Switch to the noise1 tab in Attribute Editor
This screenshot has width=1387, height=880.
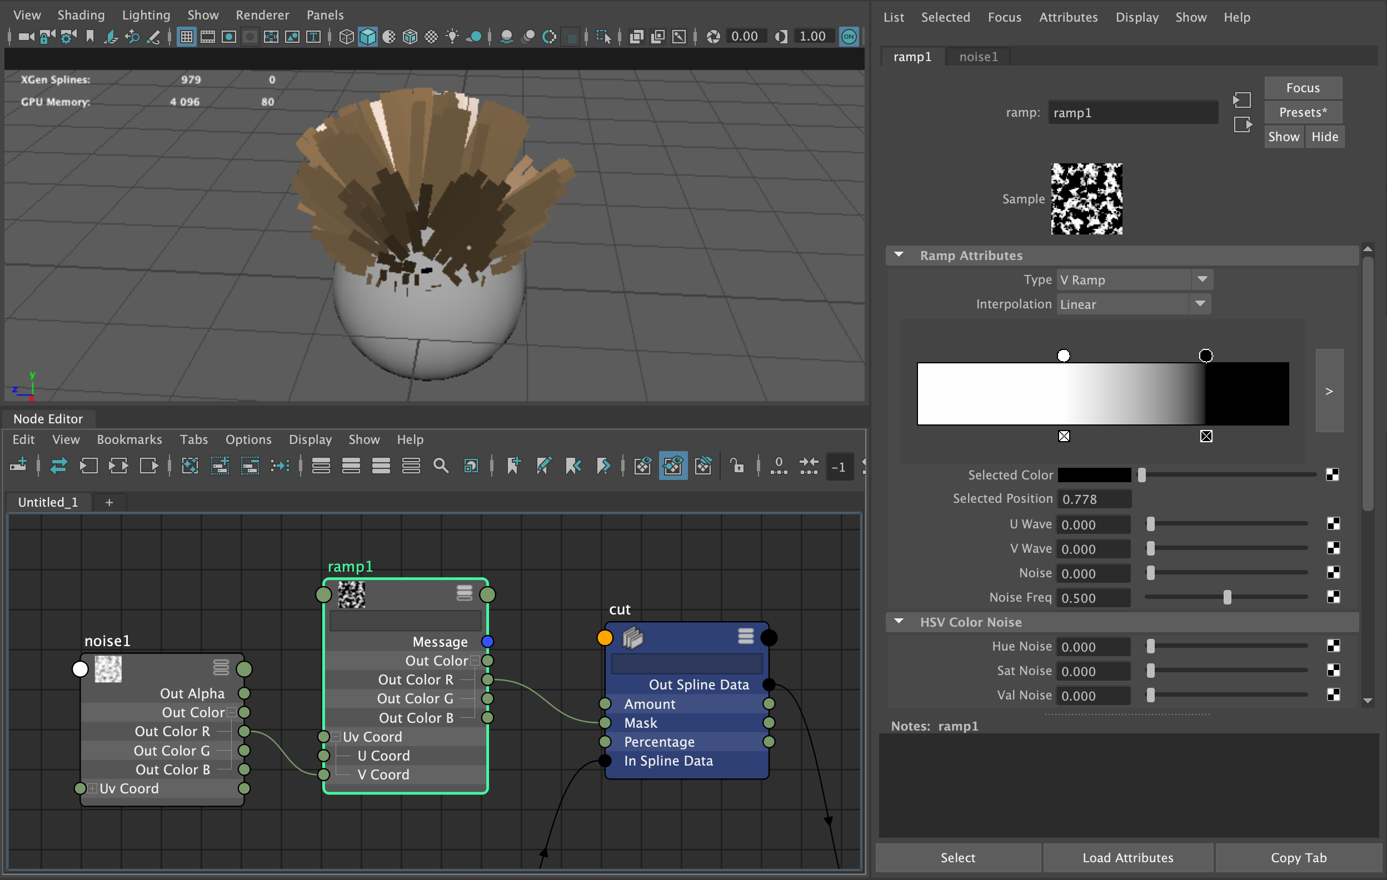pyautogui.click(x=978, y=57)
